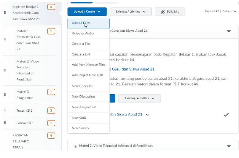Click the Materi 2: Video Teknologi module title
Viewport: 239px width, 158px height.
click(x=116, y=146)
